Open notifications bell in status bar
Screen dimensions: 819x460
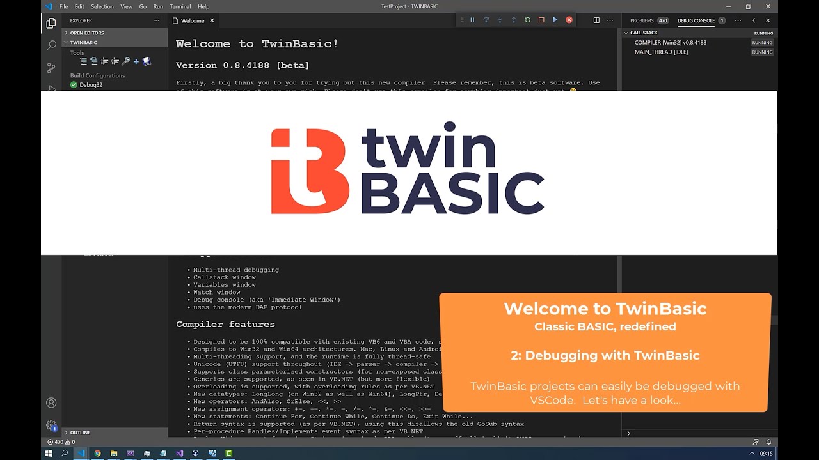[768, 441]
